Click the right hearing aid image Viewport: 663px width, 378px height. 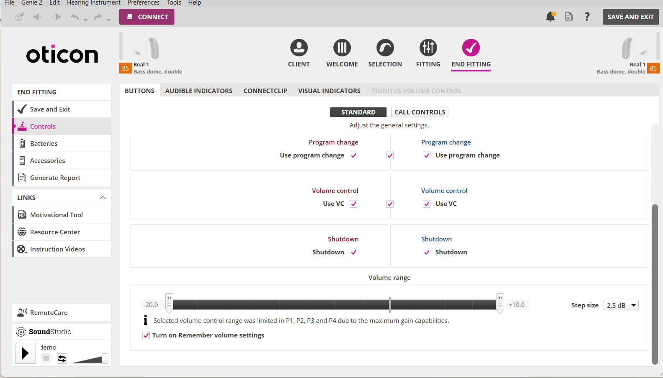coord(635,48)
